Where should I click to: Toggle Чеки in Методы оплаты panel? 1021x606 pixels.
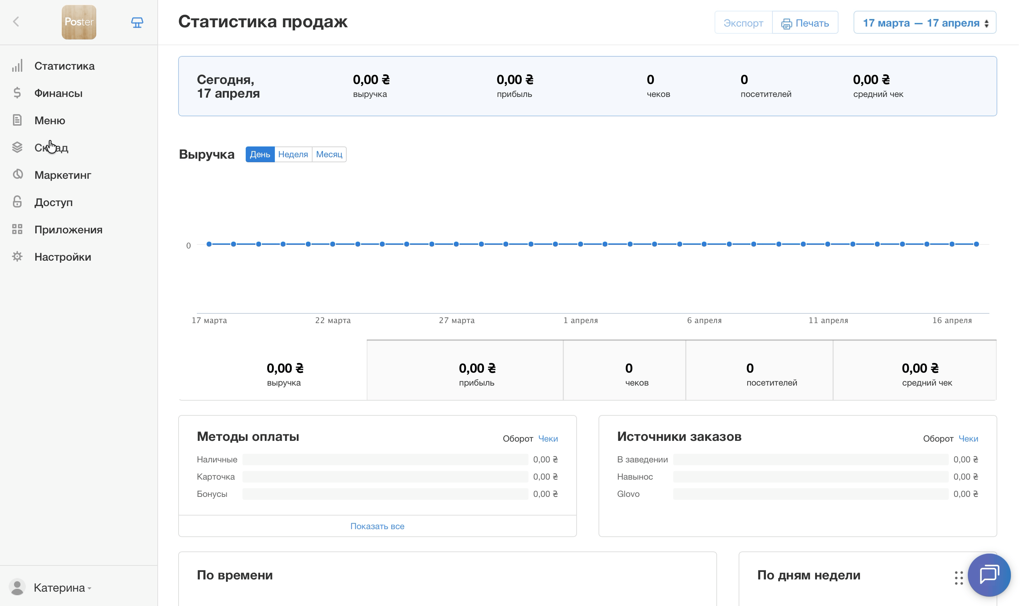click(x=548, y=438)
